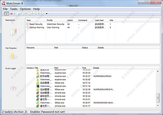The image size is (163, 115).
Task: Click folder icon of 16:30:42 Watchman entry
Action: coord(38,80)
